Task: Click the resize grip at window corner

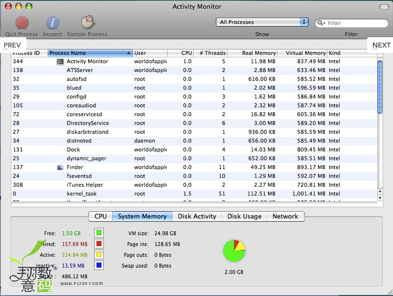Action: point(390,292)
